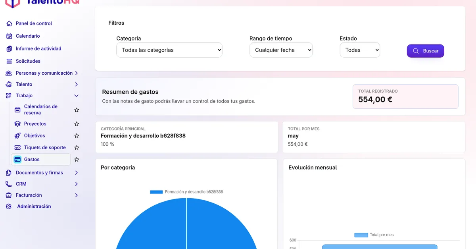Favorite Calendarios de reserva with its star
Viewport: 476px width, 249px height.
point(77,110)
